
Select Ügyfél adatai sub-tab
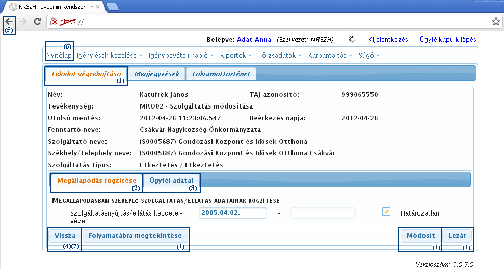click(x=171, y=181)
